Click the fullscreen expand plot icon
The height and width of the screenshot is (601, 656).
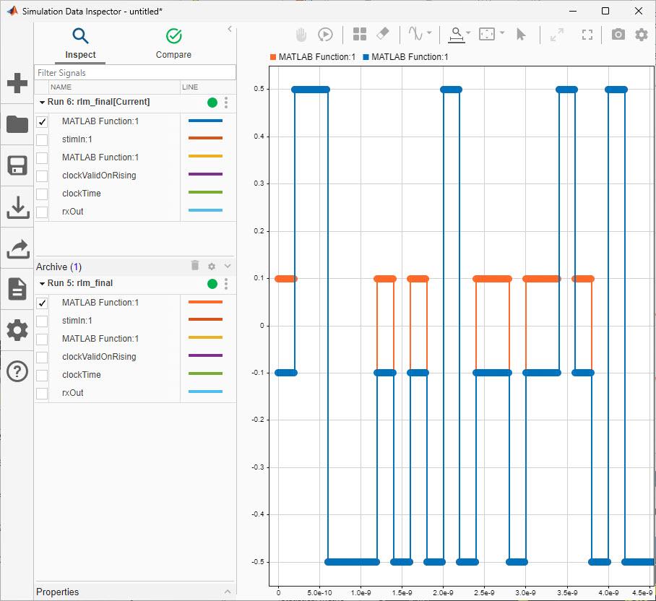click(x=587, y=34)
